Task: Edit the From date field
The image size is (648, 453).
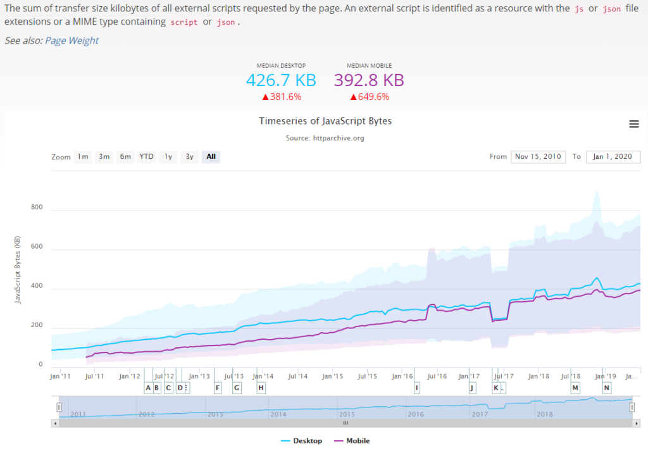Action: (538, 157)
